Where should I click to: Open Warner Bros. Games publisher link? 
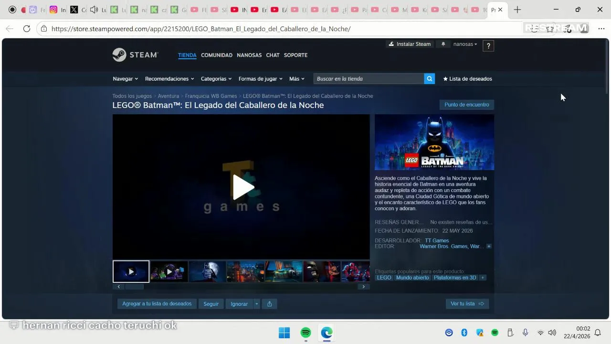(x=452, y=247)
